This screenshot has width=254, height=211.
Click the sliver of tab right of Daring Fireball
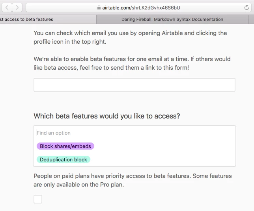pos(251,19)
